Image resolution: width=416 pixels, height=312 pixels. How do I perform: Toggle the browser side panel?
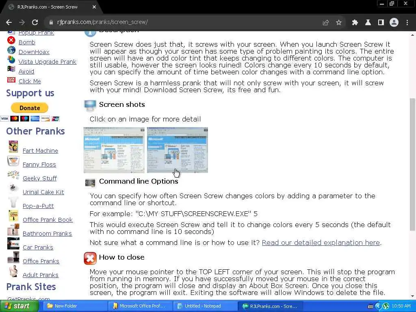(381, 23)
